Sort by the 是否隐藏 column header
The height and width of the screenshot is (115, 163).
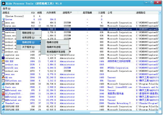[x=87, y=13]
